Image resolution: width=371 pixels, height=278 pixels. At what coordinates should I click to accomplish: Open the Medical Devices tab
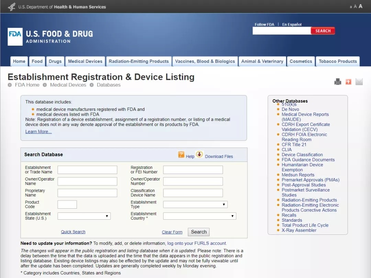tap(85, 61)
